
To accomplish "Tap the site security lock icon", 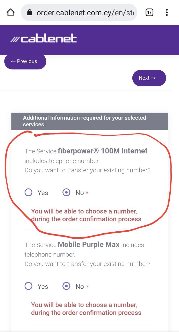I will (x=30, y=12).
